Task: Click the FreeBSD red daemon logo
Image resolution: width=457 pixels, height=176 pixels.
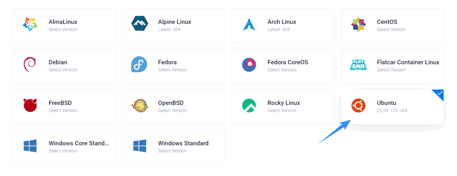Action: tap(30, 105)
